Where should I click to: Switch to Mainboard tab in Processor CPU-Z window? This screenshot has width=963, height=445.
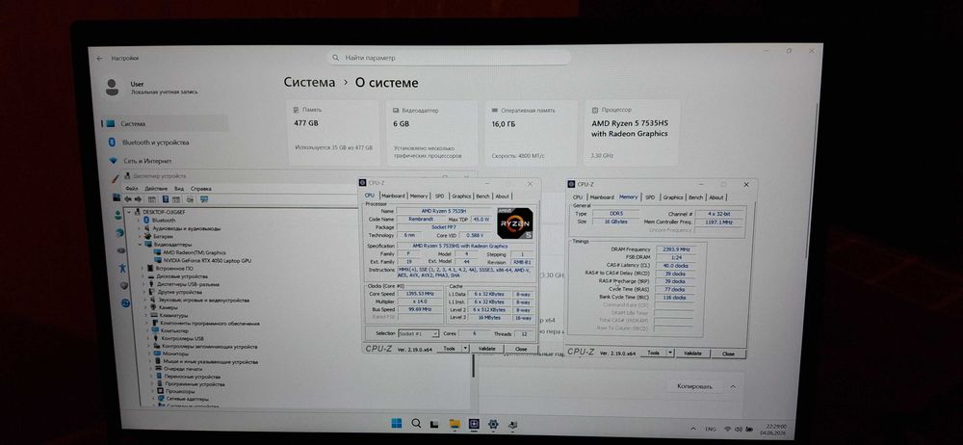tap(393, 196)
